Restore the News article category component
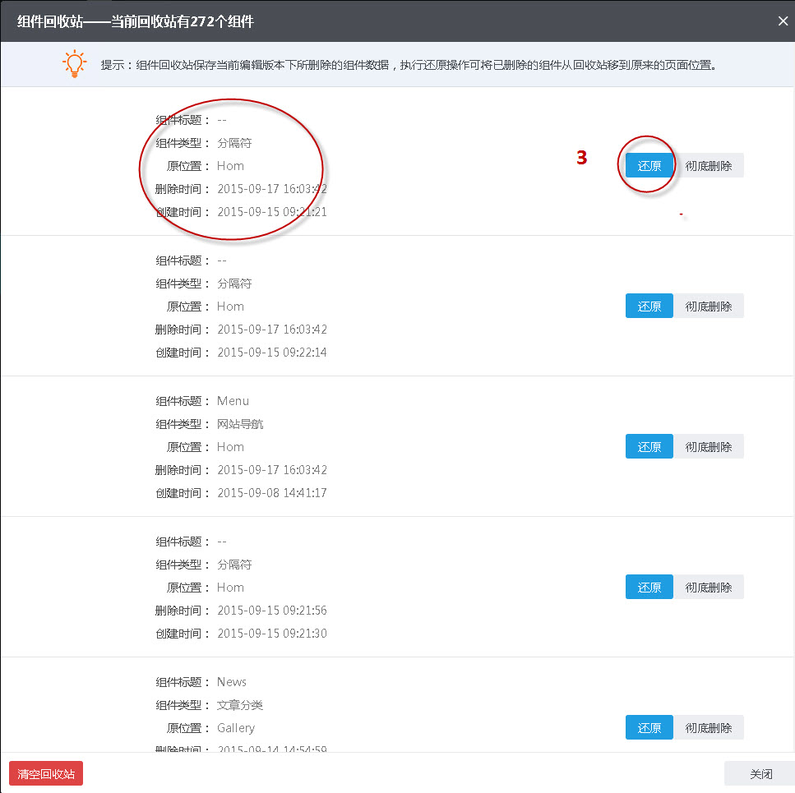795x793 pixels. (x=649, y=727)
